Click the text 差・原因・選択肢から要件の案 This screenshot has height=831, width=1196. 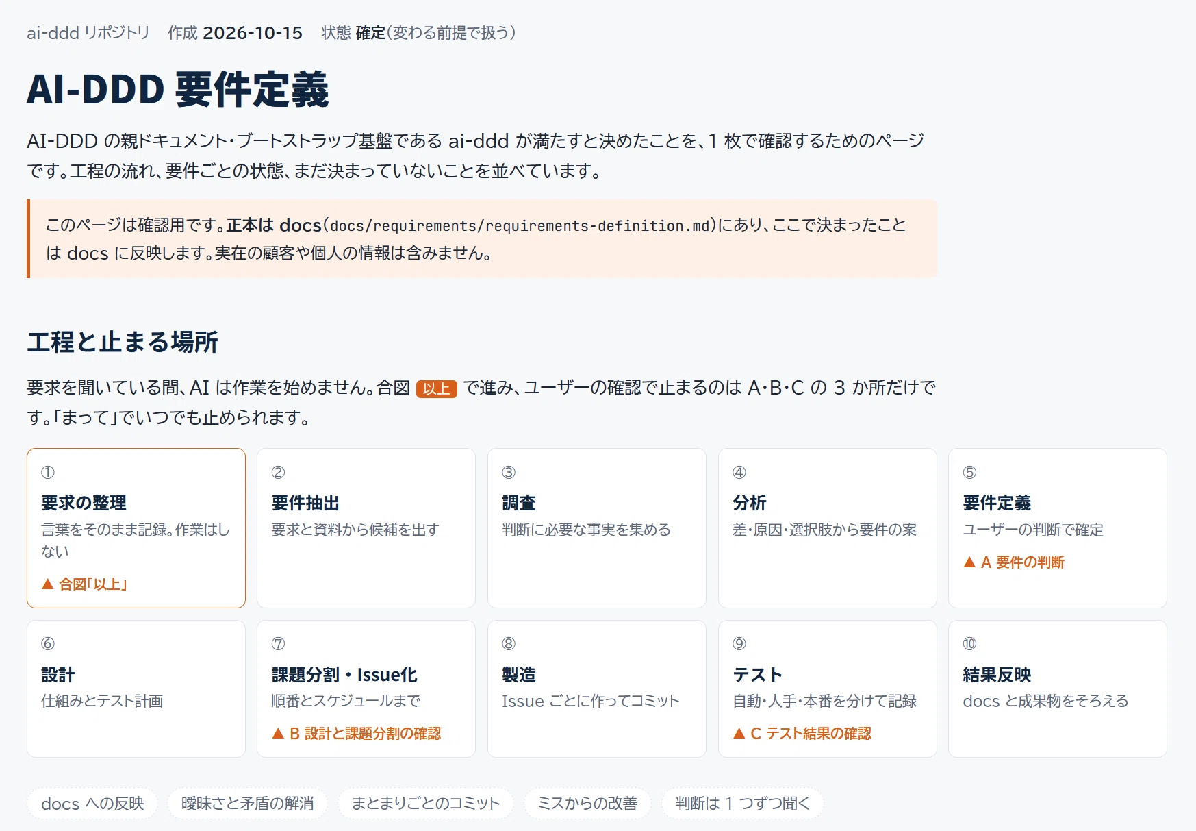825,530
